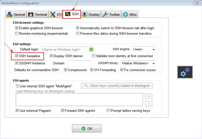
Task: Click the Domain input field
Action: [79, 63]
